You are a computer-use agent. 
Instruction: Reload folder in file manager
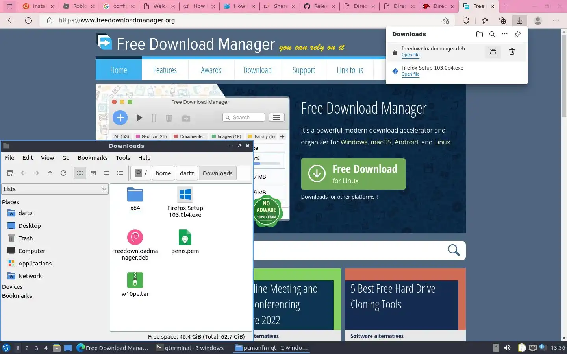63,173
